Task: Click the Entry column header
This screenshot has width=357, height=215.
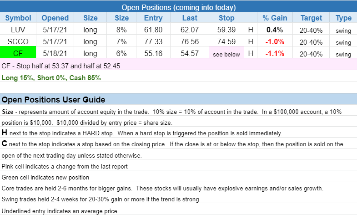Action: [153, 18]
